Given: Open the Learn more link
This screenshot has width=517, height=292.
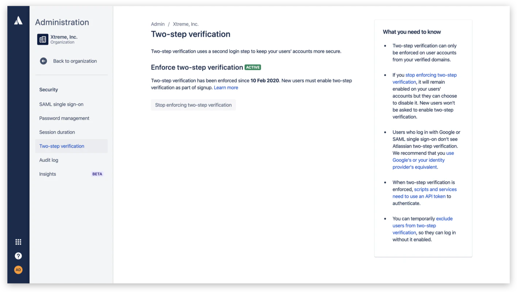Looking at the screenshot, I should tap(226, 87).
